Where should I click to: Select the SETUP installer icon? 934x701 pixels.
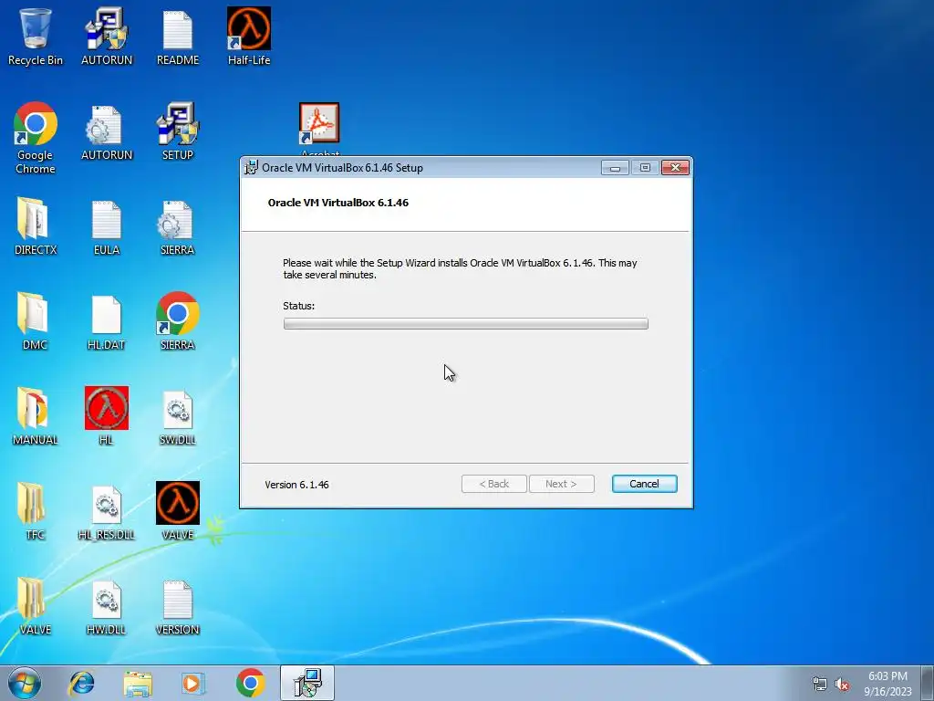pyautogui.click(x=178, y=132)
